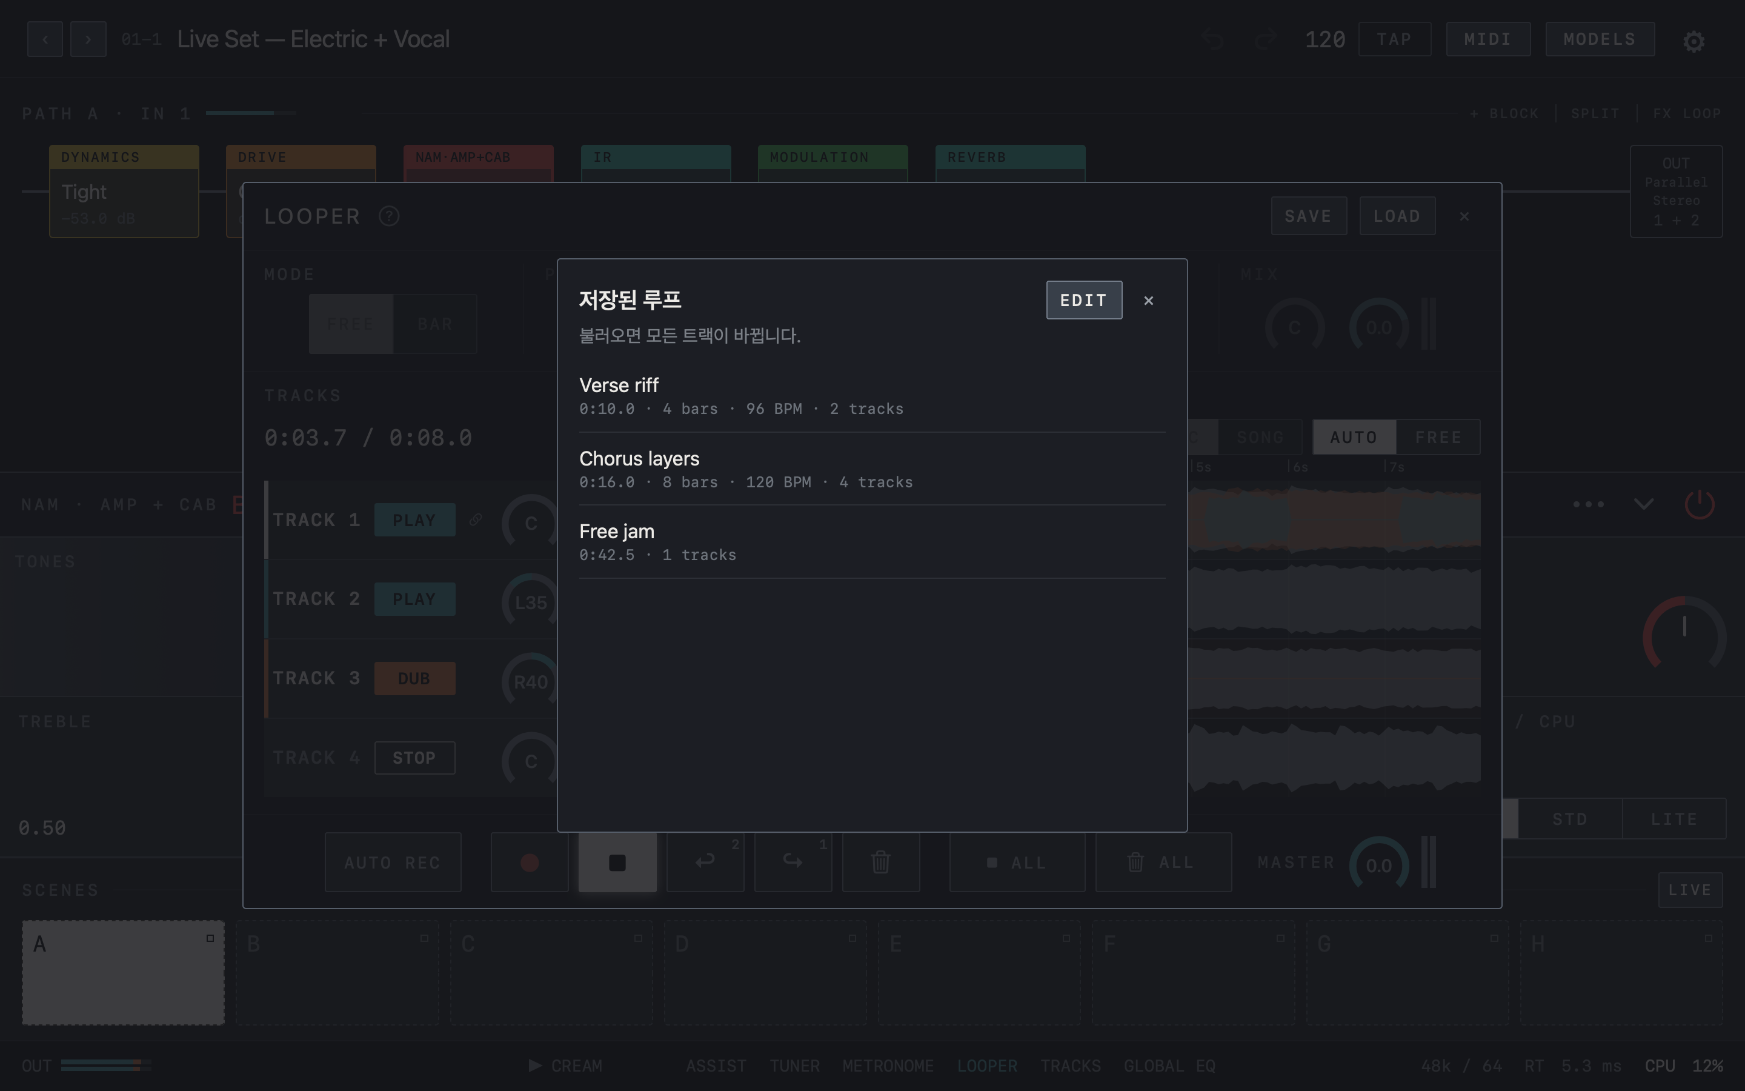Open the TUNER tab in bottom bar

coord(794,1066)
